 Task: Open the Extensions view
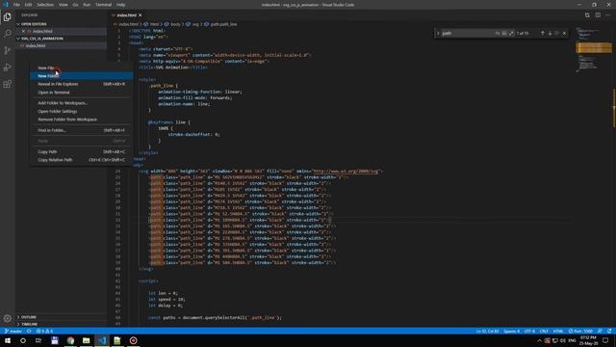(7, 84)
